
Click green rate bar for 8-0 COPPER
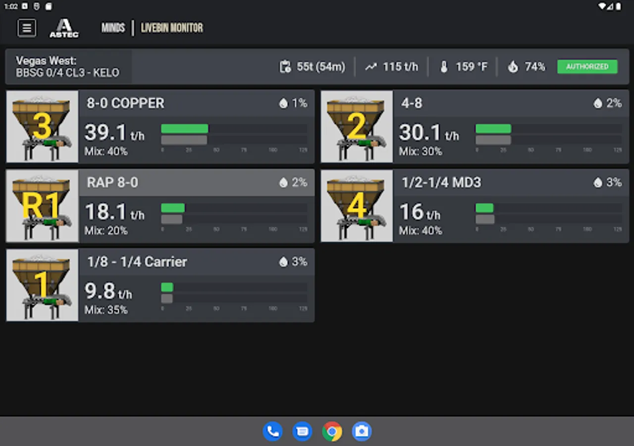(185, 129)
